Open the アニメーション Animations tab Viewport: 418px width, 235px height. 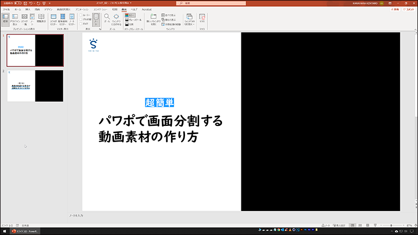[82, 9]
